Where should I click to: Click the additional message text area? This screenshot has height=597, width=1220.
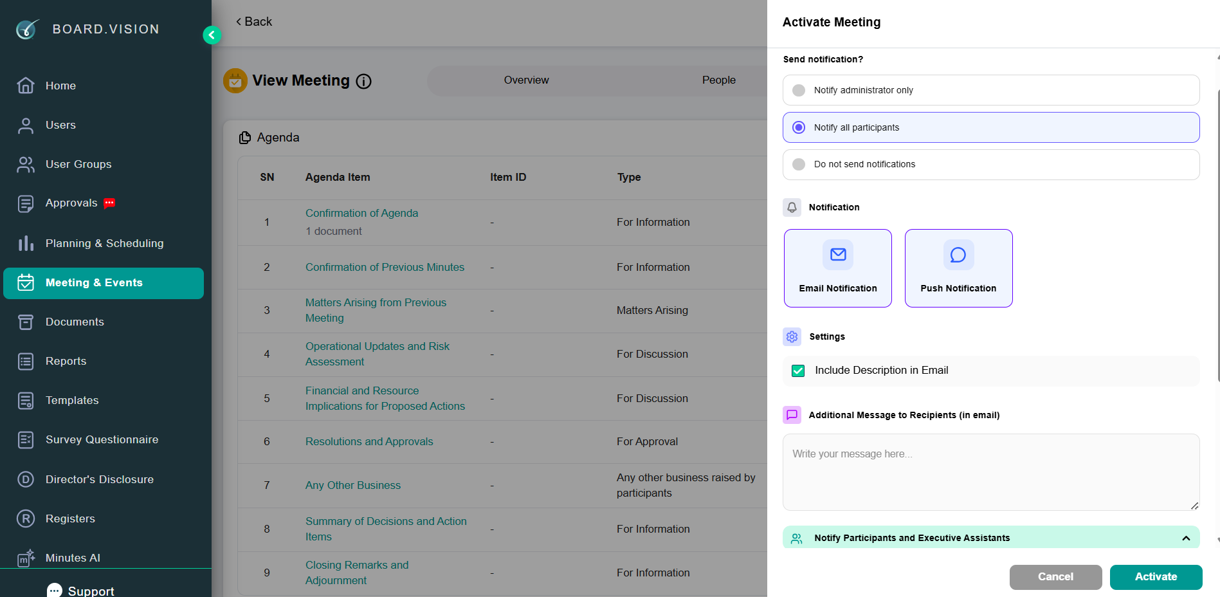[991, 472]
